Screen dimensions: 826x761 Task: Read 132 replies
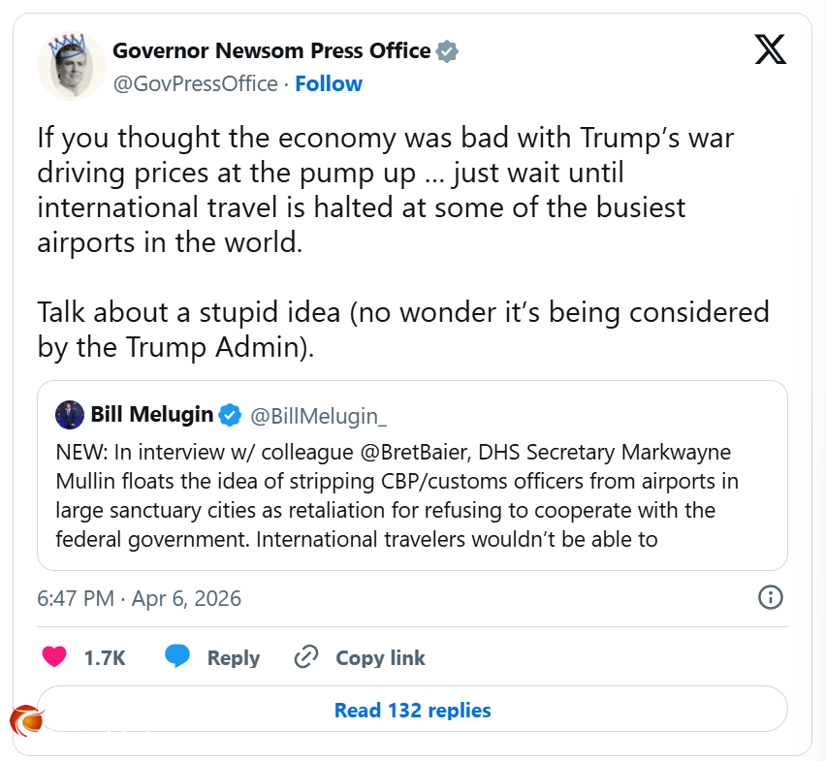(x=412, y=711)
